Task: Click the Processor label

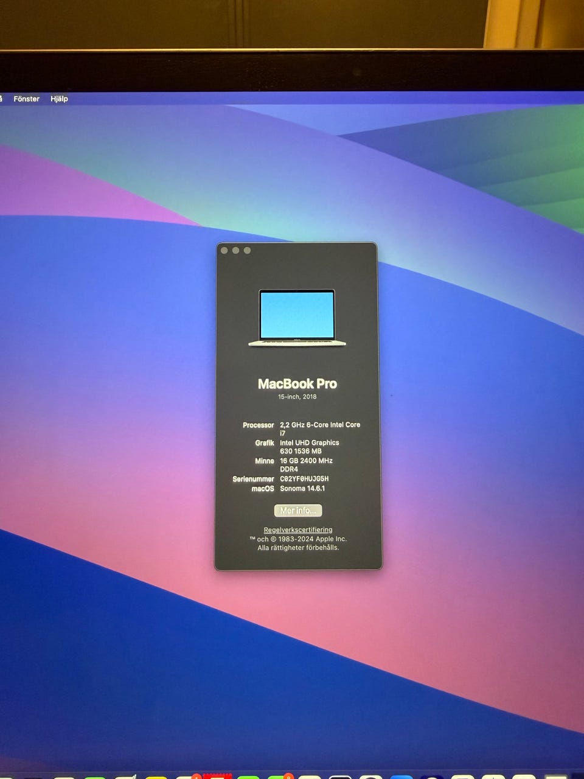Action: [x=259, y=425]
